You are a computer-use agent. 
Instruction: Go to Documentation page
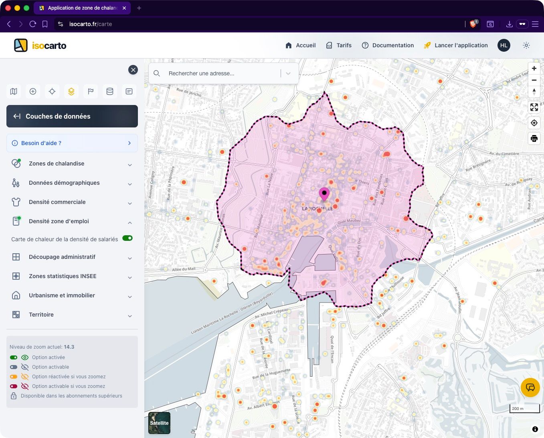click(x=388, y=45)
